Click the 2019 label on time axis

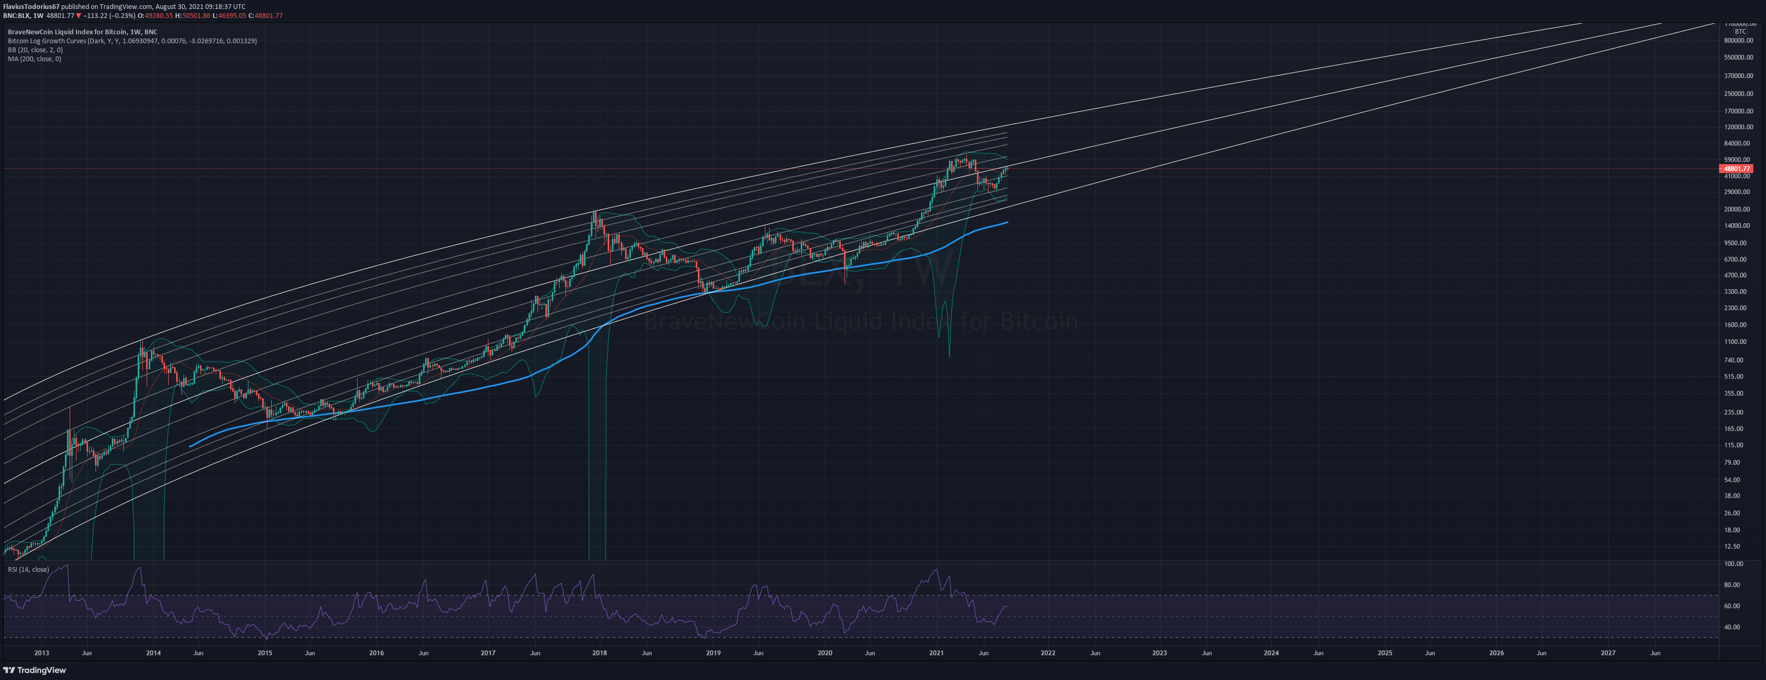click(713, 653)
